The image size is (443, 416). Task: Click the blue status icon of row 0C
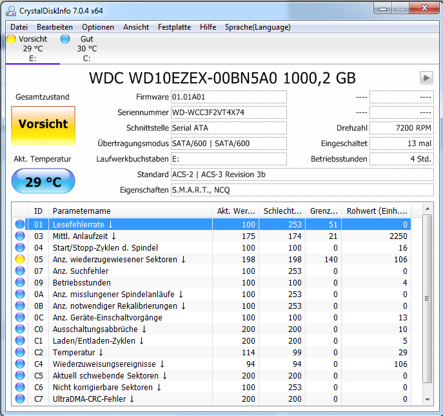(20, 317)
